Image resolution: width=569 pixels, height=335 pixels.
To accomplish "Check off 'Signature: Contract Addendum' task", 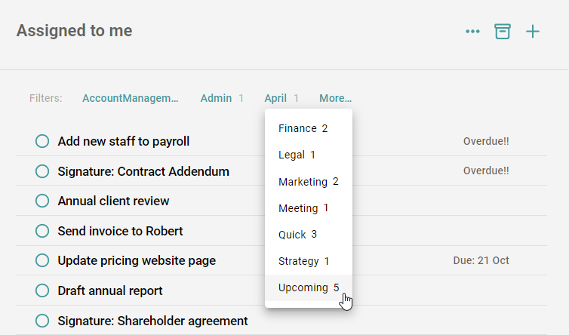I will coord(42,171).
